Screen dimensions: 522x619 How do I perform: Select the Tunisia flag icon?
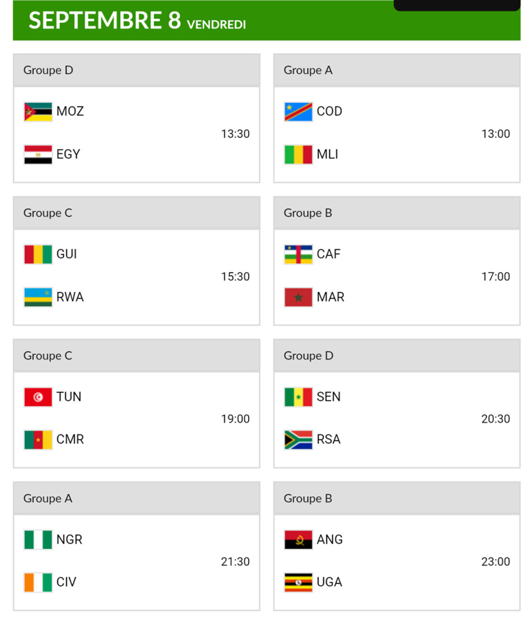coord(38,397)
